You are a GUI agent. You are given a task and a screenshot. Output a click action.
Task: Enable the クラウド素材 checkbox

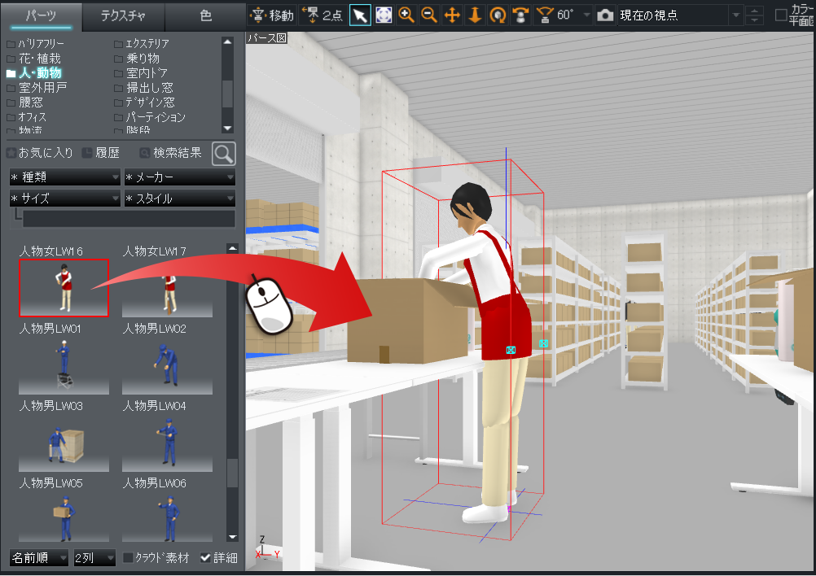(129, 558)
